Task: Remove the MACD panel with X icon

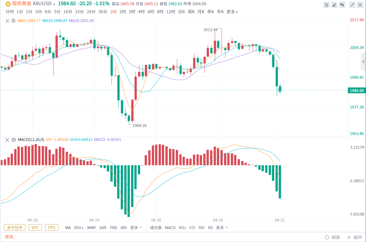Action: pos(7,140)
